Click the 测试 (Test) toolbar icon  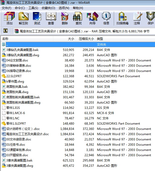tap(37, 16)
